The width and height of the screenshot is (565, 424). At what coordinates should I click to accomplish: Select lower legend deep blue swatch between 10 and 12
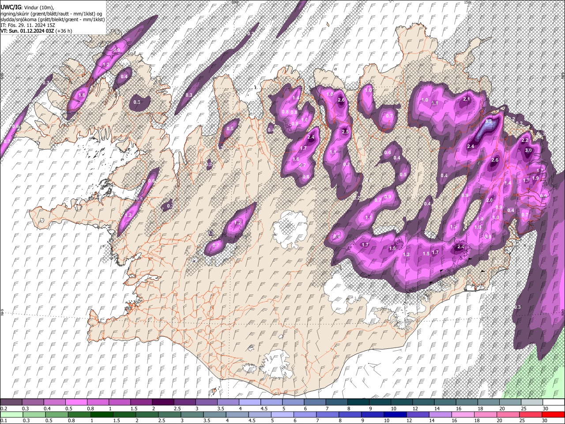coord(395,414)
